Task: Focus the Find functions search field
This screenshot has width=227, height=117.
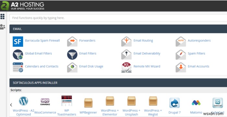Action: (x=118, y=18)
